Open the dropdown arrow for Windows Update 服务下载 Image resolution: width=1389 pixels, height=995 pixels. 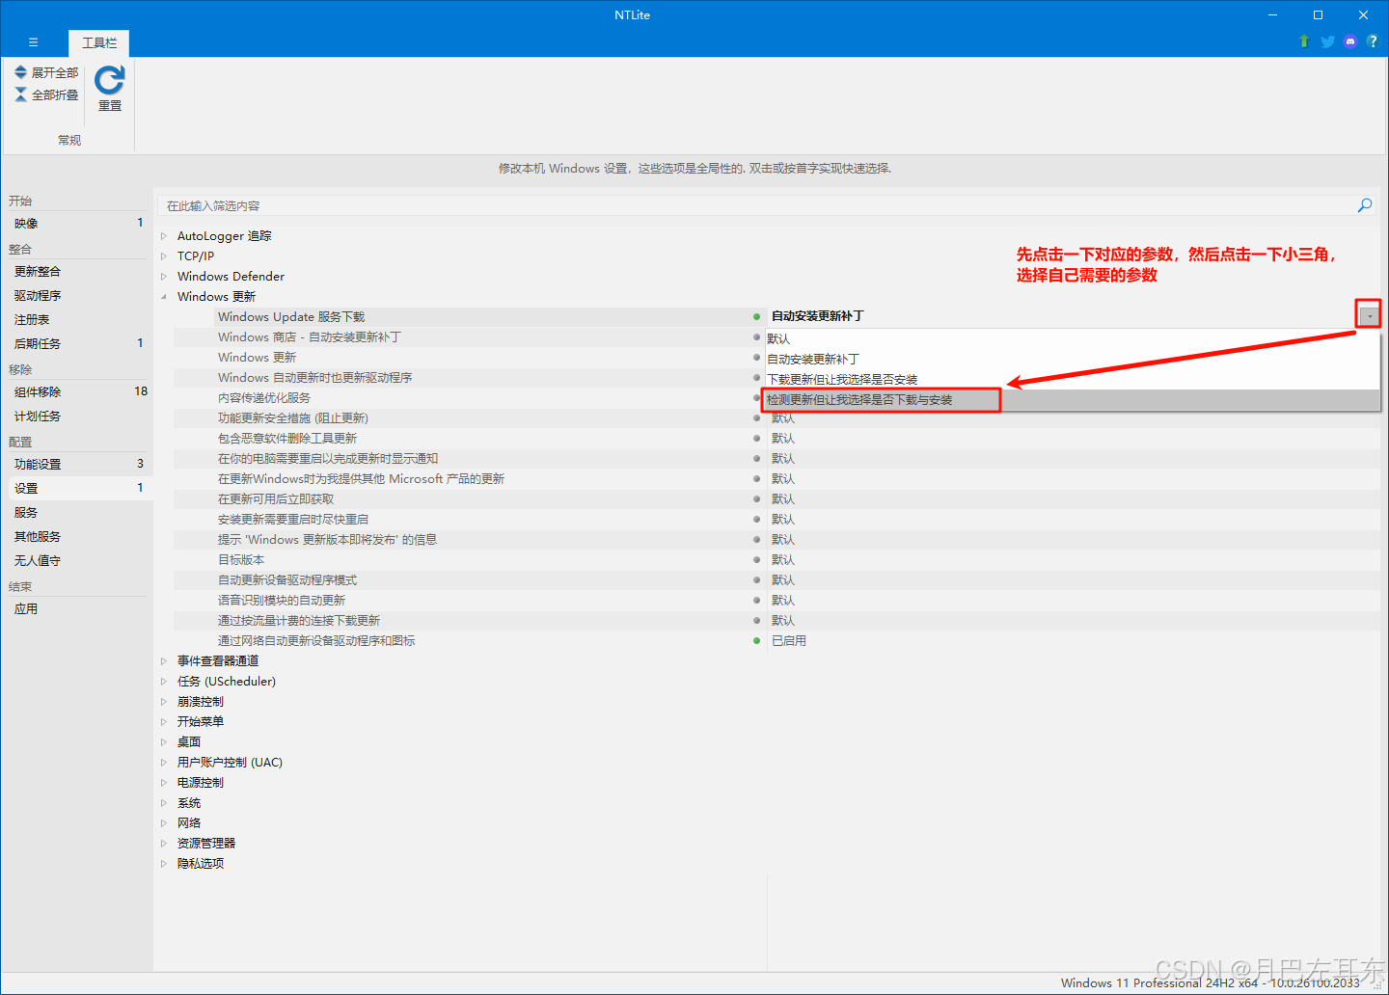point(1369,316)
